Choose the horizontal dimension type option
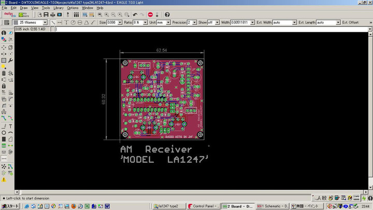This screenshot has width=373, height=210. click(x=60, y=23)
